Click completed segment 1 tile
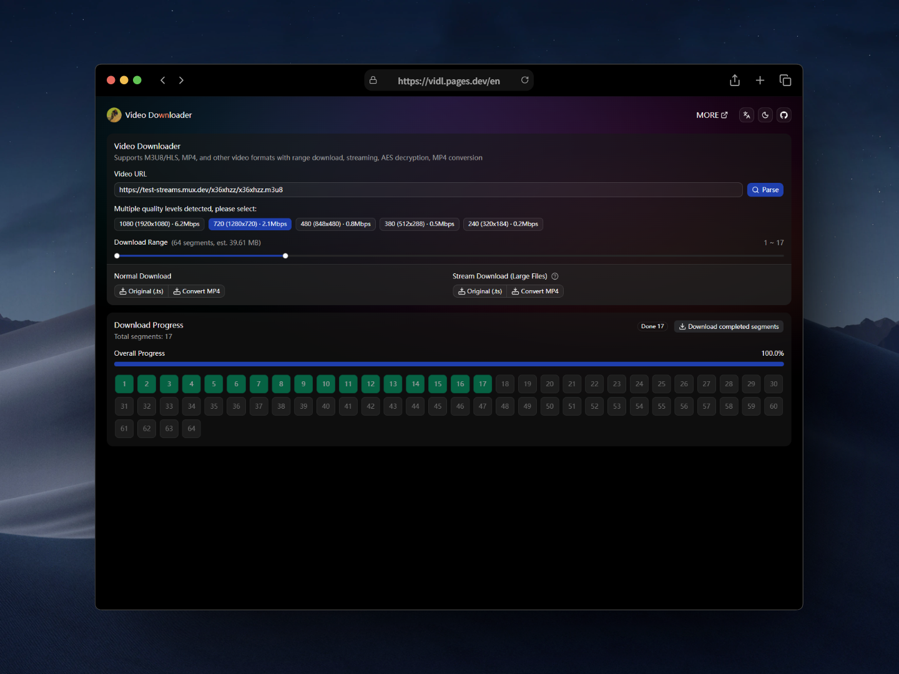 124,384
